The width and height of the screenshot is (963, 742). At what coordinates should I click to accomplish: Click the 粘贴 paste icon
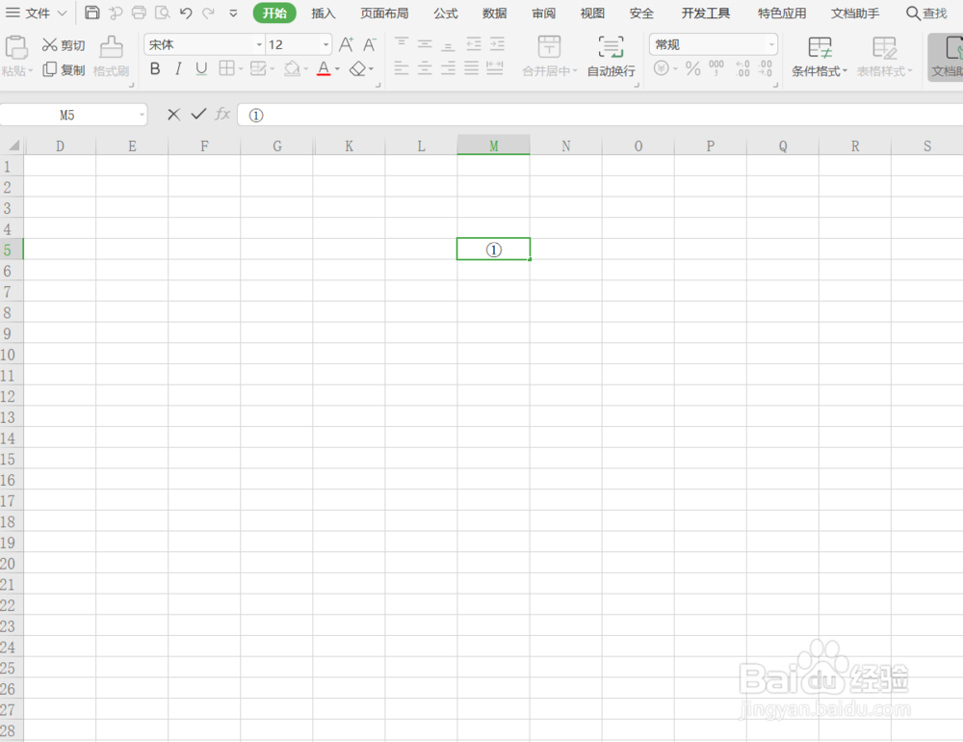click(16, 47)
